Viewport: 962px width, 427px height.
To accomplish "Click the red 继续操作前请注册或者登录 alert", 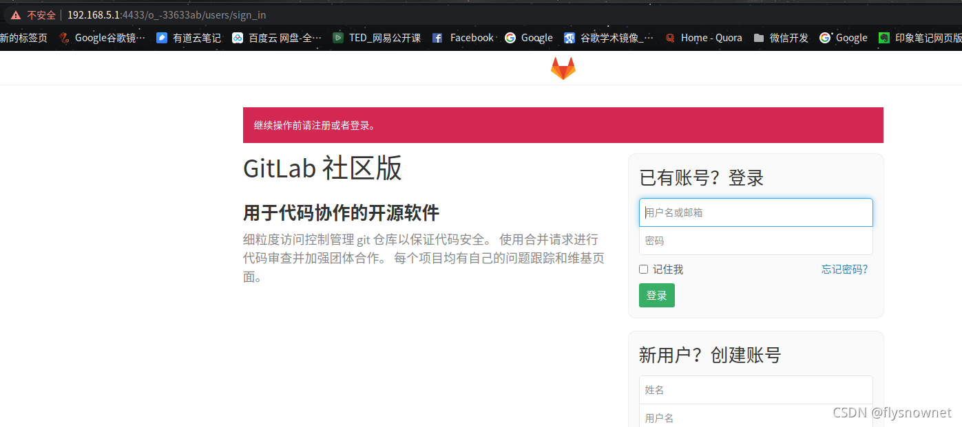I will [563, 125].
